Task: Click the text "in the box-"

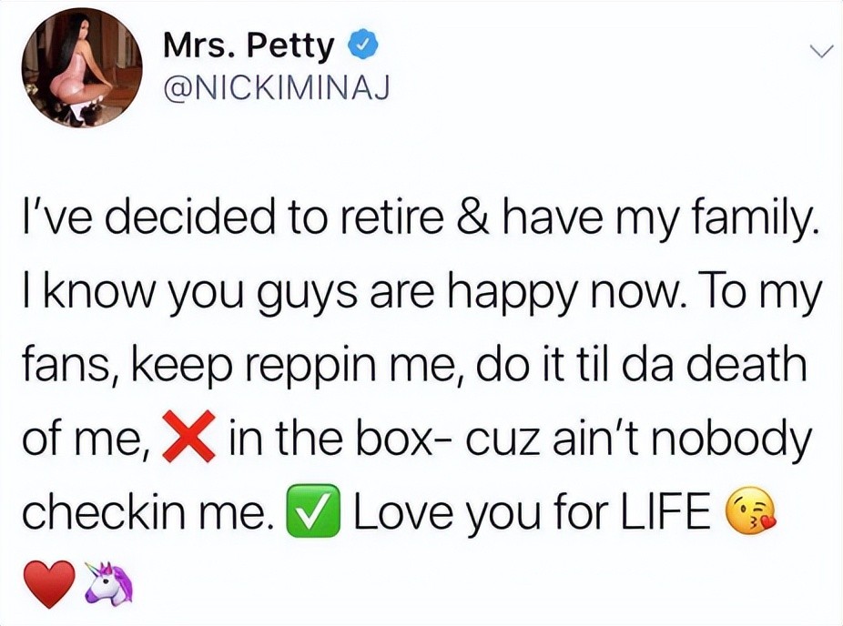Action: point(331,443)
